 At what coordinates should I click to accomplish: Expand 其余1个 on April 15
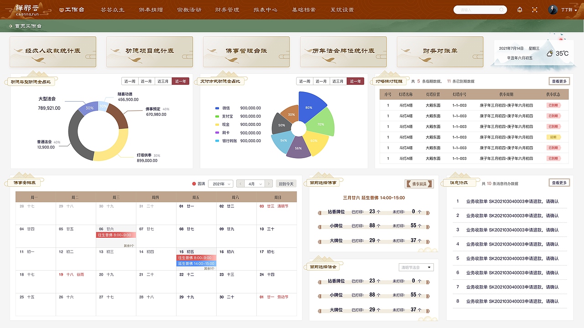(209, 268)
